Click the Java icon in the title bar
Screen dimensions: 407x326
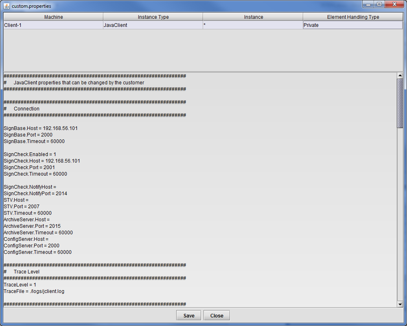click(x=7, y=6)
